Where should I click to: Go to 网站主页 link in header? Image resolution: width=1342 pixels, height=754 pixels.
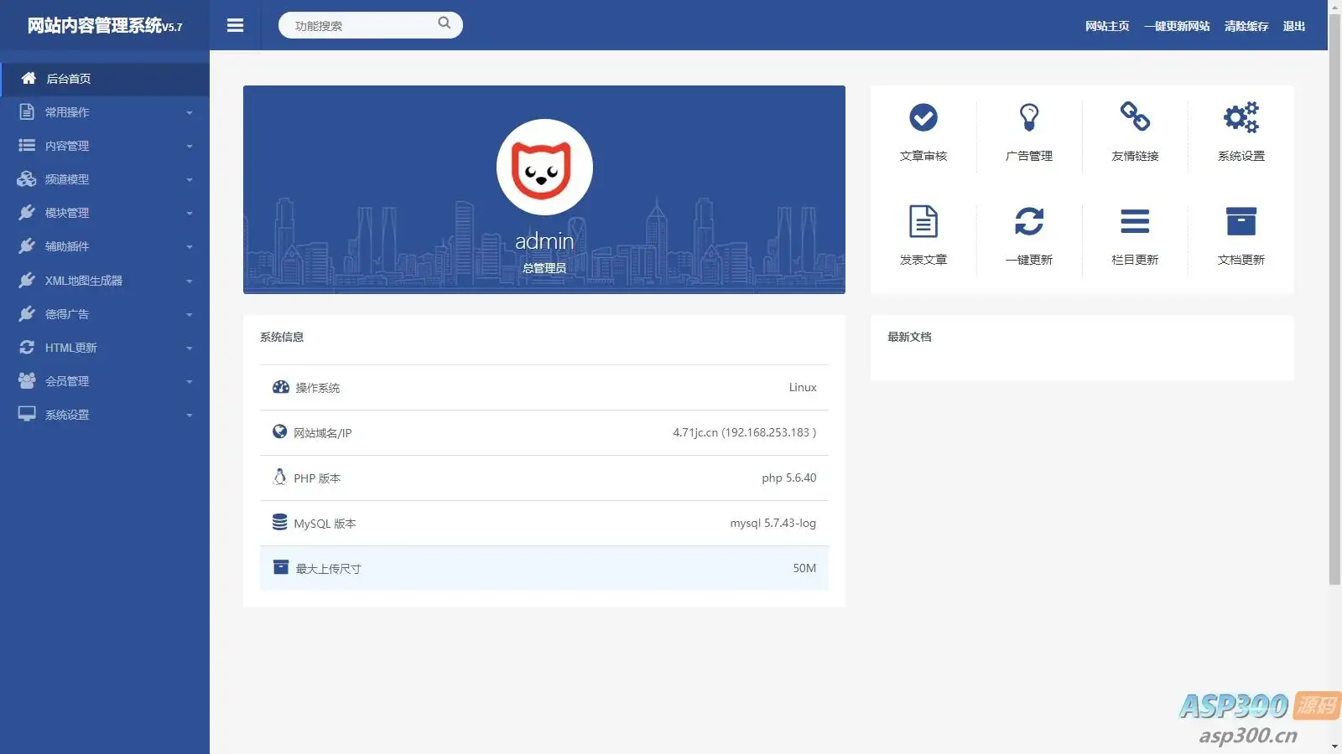[1107, 26]
